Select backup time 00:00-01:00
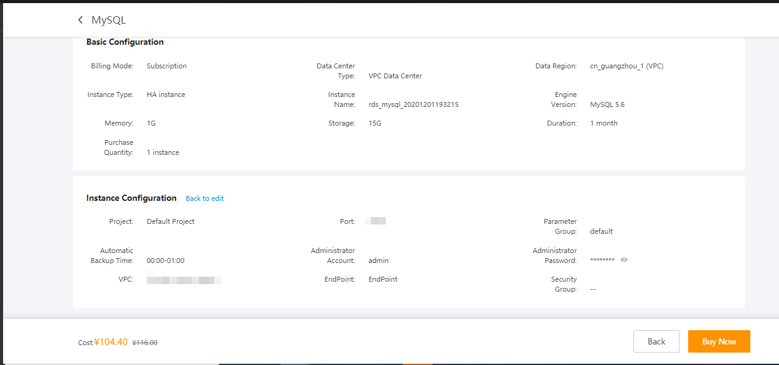779x365 pixels. pyautogui.click(x=166, y=261)
